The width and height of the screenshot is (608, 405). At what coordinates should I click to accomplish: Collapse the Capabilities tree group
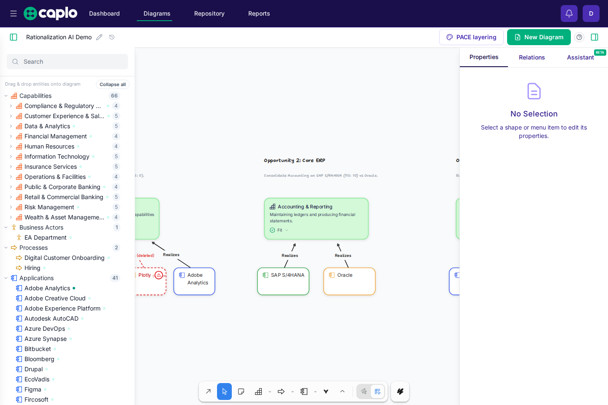6,96
